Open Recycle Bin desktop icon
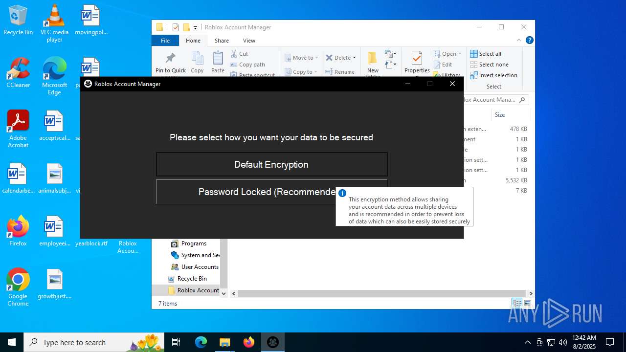Screen dimensions: 626x352 click(x=18, y=21)
